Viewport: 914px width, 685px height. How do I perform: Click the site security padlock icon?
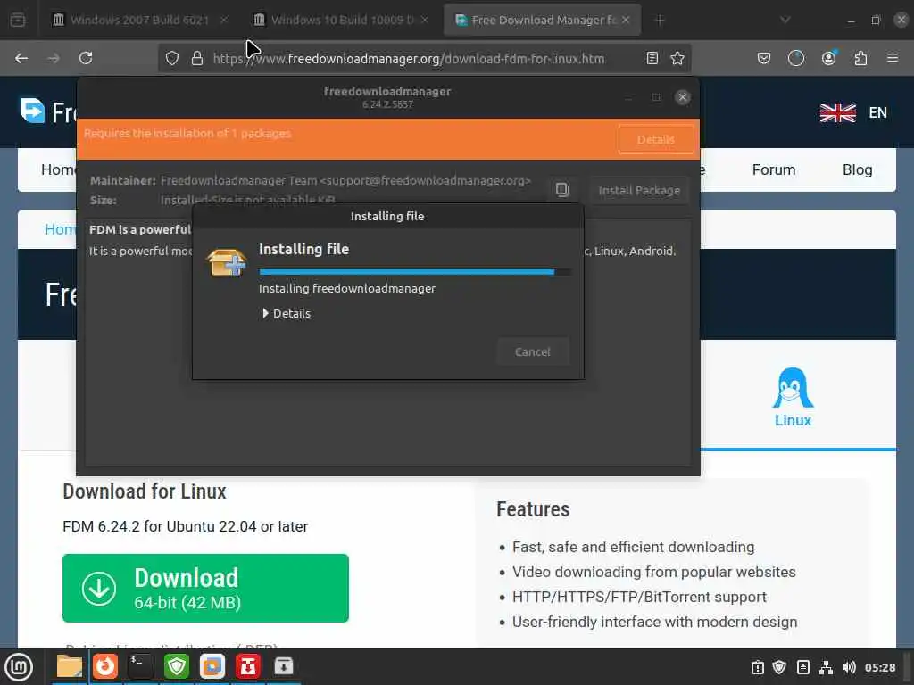click(x=197, y=58)
